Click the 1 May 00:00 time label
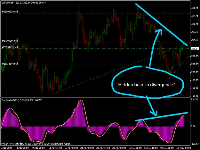The width and height of the screenshot is (200, 150). click(135, 148)
